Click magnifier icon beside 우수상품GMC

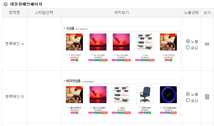pyautogui.click(x=161, y=107)
